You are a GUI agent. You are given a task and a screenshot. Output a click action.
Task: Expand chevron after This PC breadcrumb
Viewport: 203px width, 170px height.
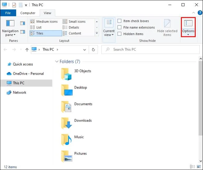click(57, 50)
